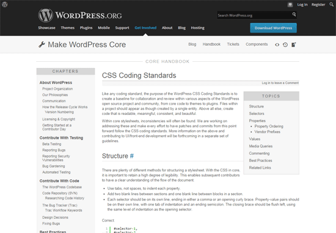The width and height of the screenshot is (336, 233).
Task: Open the code browser angle-brackets icon
Action: [277, 45]
